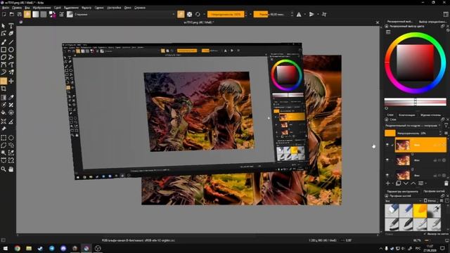Save the document with toolbar icon
The height and width of the screenshot is (253, 450).
20,14
